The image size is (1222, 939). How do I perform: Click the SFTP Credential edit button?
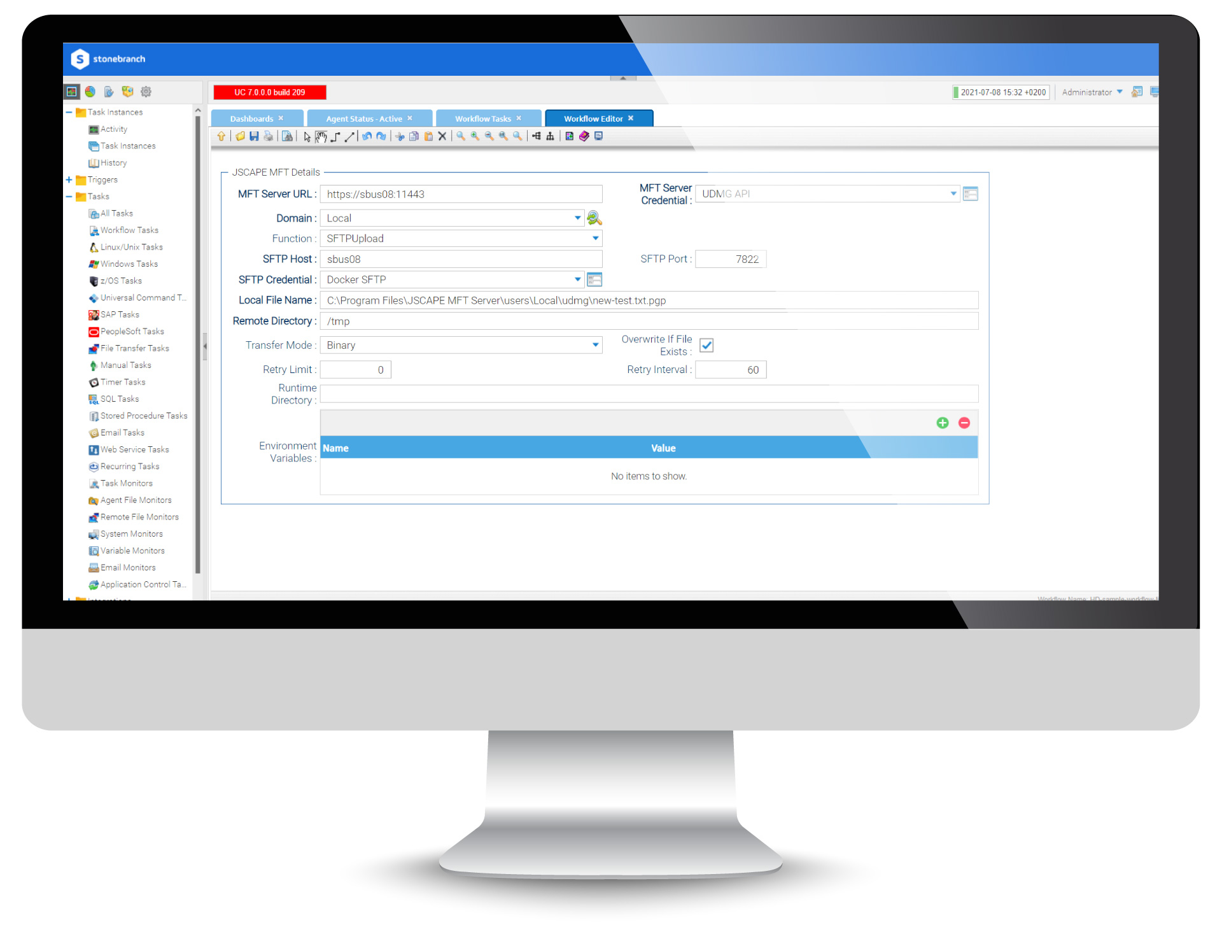point(597,279)
